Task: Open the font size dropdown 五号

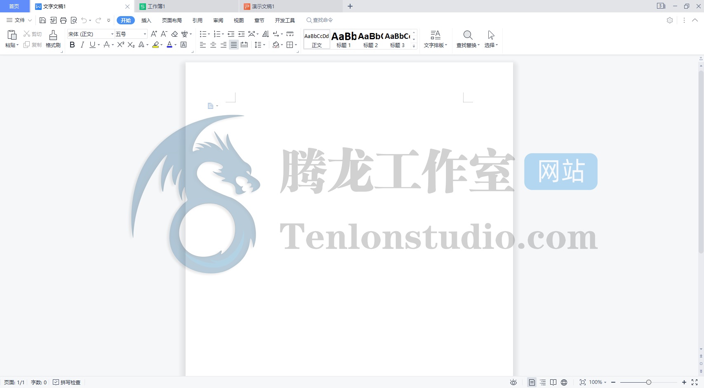Action: click(x=144, y=34)
